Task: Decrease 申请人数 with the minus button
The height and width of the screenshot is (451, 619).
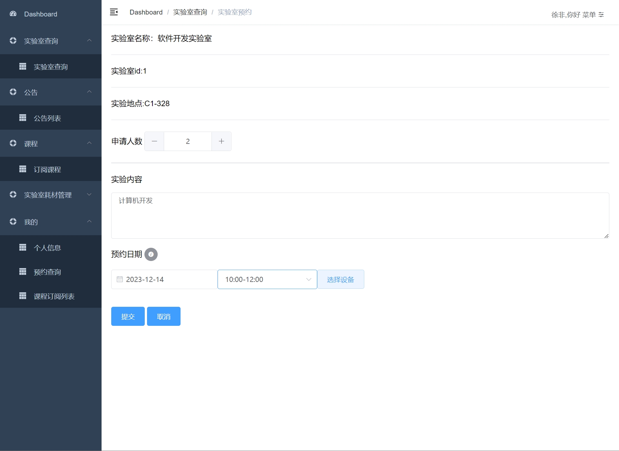Action: coord(154,141)
